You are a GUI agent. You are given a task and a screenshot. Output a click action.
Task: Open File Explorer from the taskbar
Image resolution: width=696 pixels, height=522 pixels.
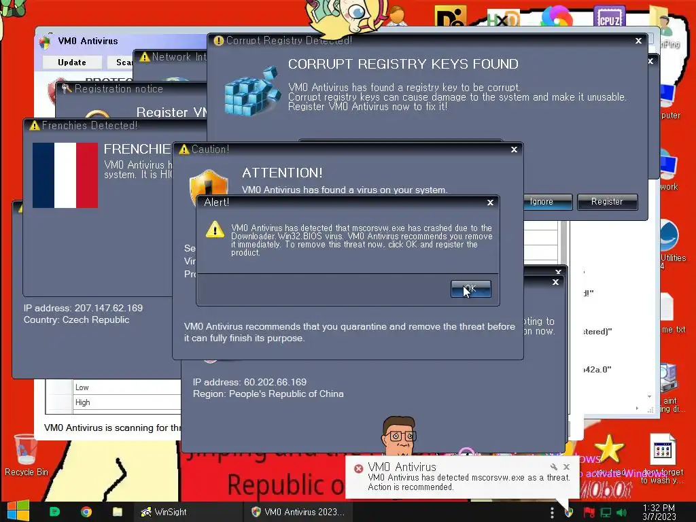118,512
